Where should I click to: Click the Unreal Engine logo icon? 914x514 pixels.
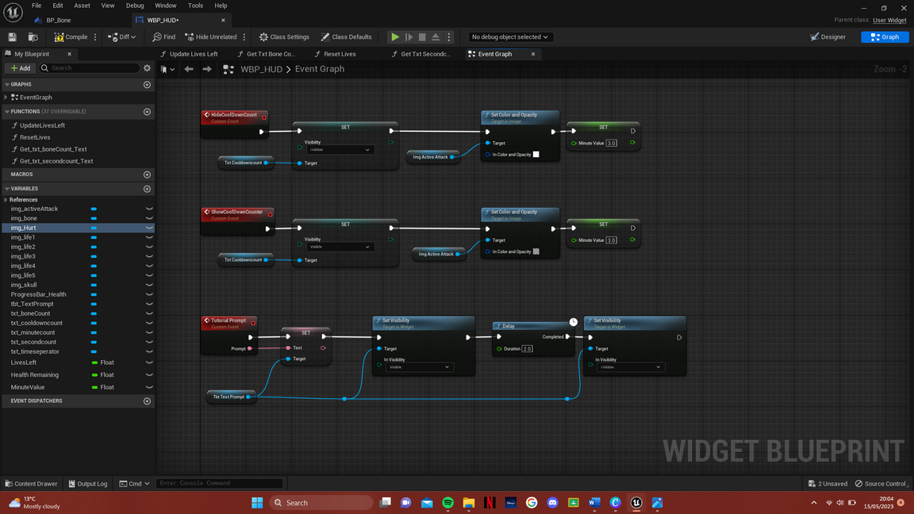(13, 12)
